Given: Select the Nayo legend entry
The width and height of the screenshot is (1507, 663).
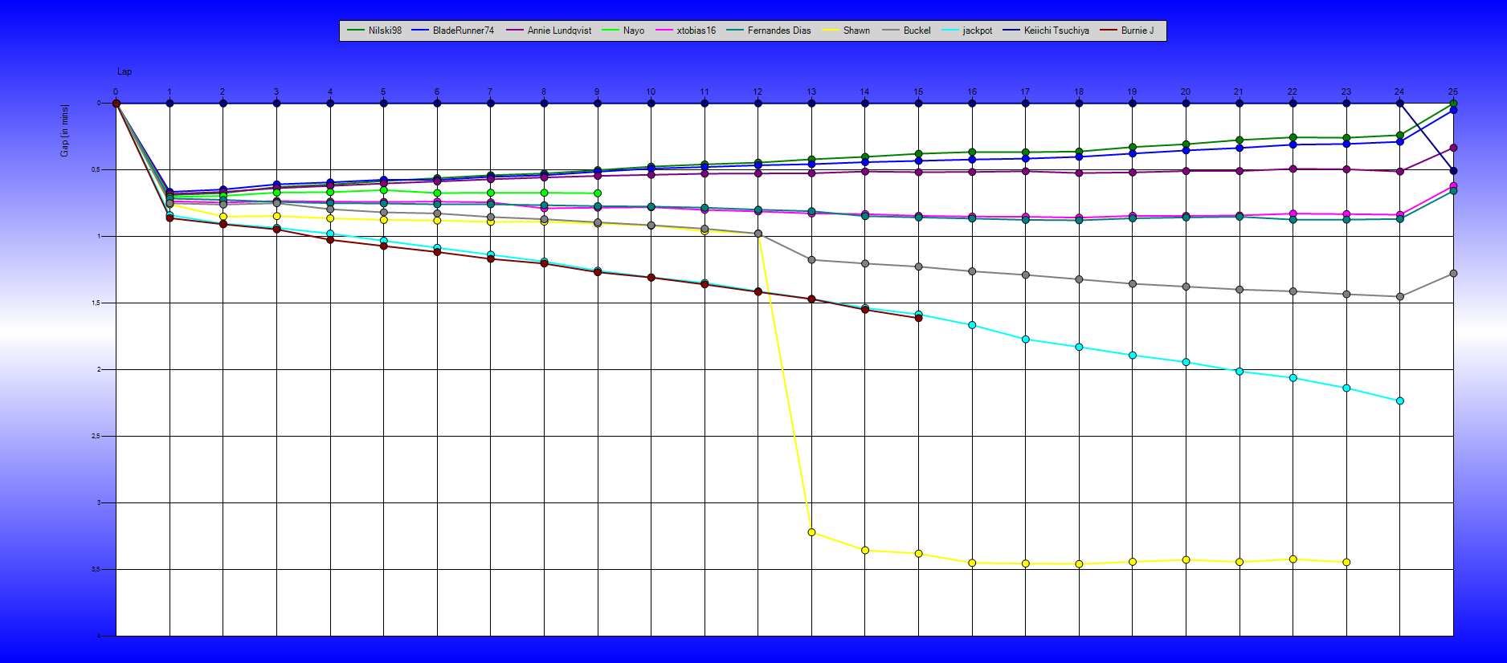Looking at the screenshot, I should [633, 31].
